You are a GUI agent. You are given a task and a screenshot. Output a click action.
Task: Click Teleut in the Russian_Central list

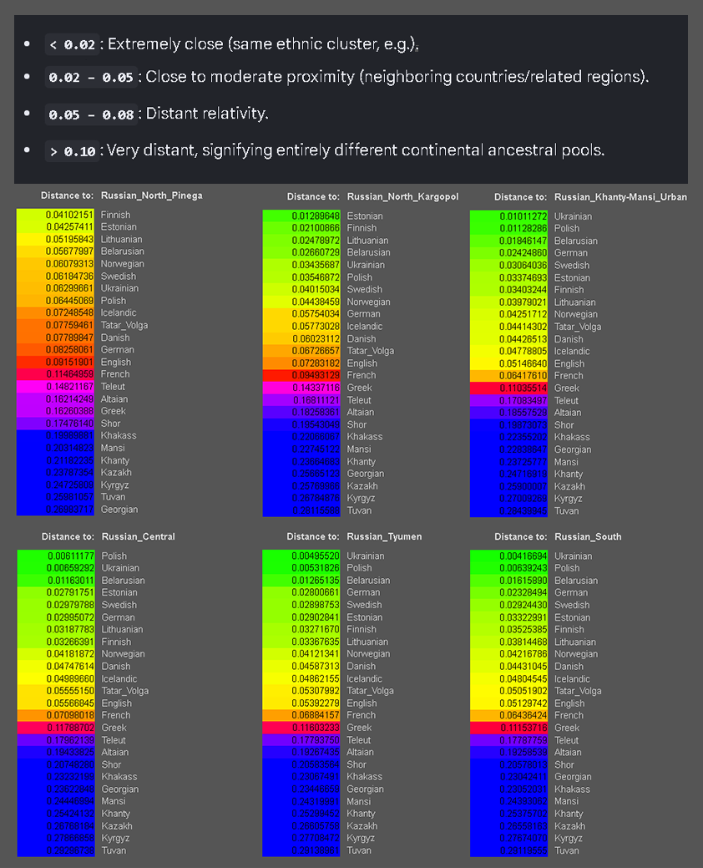click(114, 740)
